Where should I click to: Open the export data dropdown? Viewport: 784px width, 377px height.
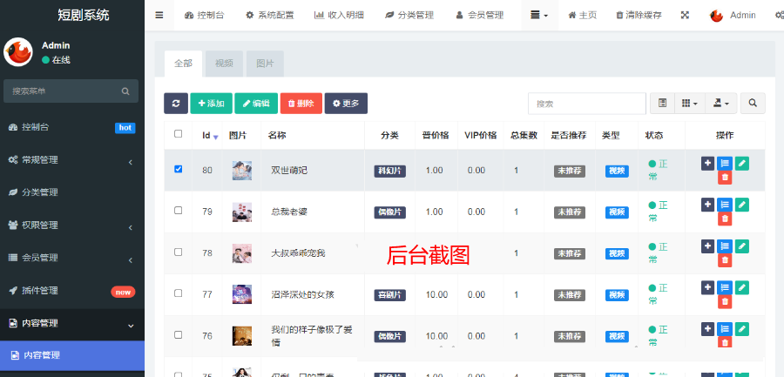pos(720,104)
